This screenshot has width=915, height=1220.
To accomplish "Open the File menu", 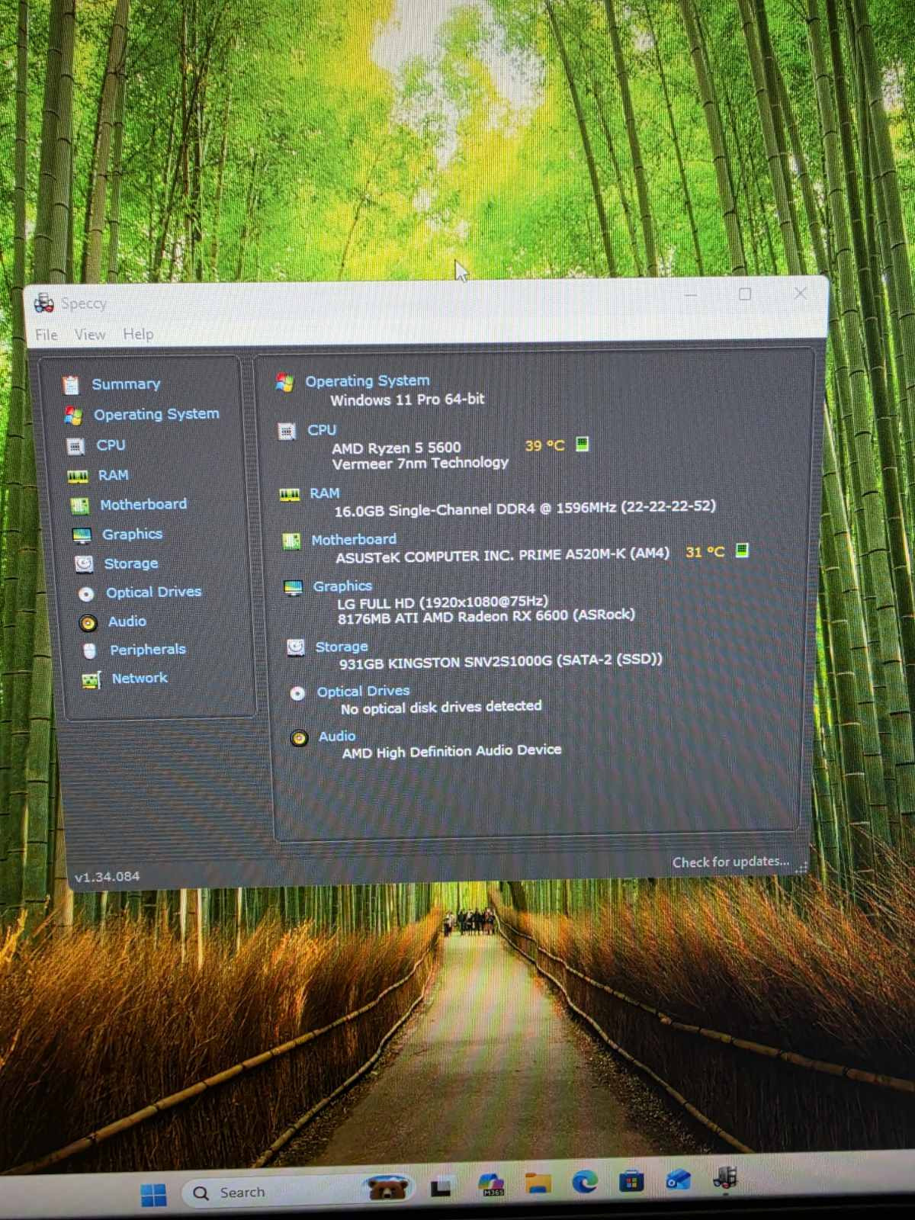I will coord(46,334).
